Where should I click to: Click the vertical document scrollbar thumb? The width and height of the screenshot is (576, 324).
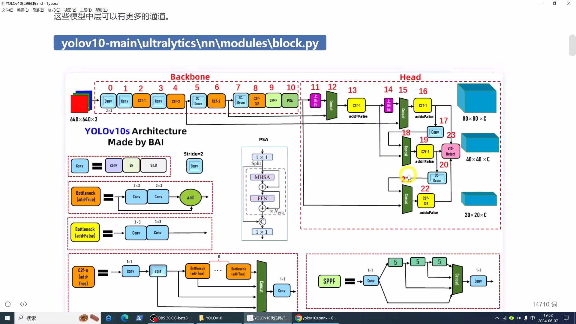coord(572,45)
